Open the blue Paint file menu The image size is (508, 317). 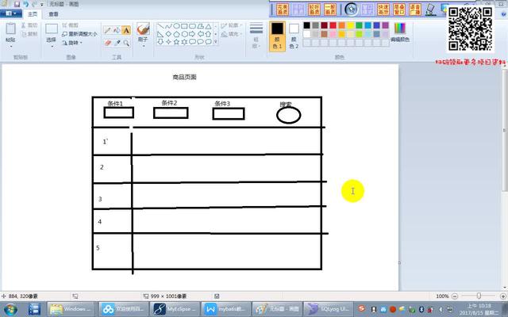(x=10, y=14)
